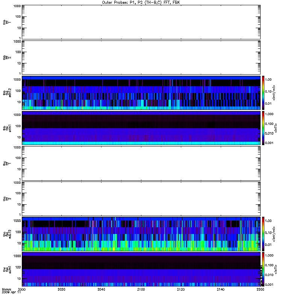Click the thc fbk edc12 color bar
The image size is (282, 300).
[263, 234]
